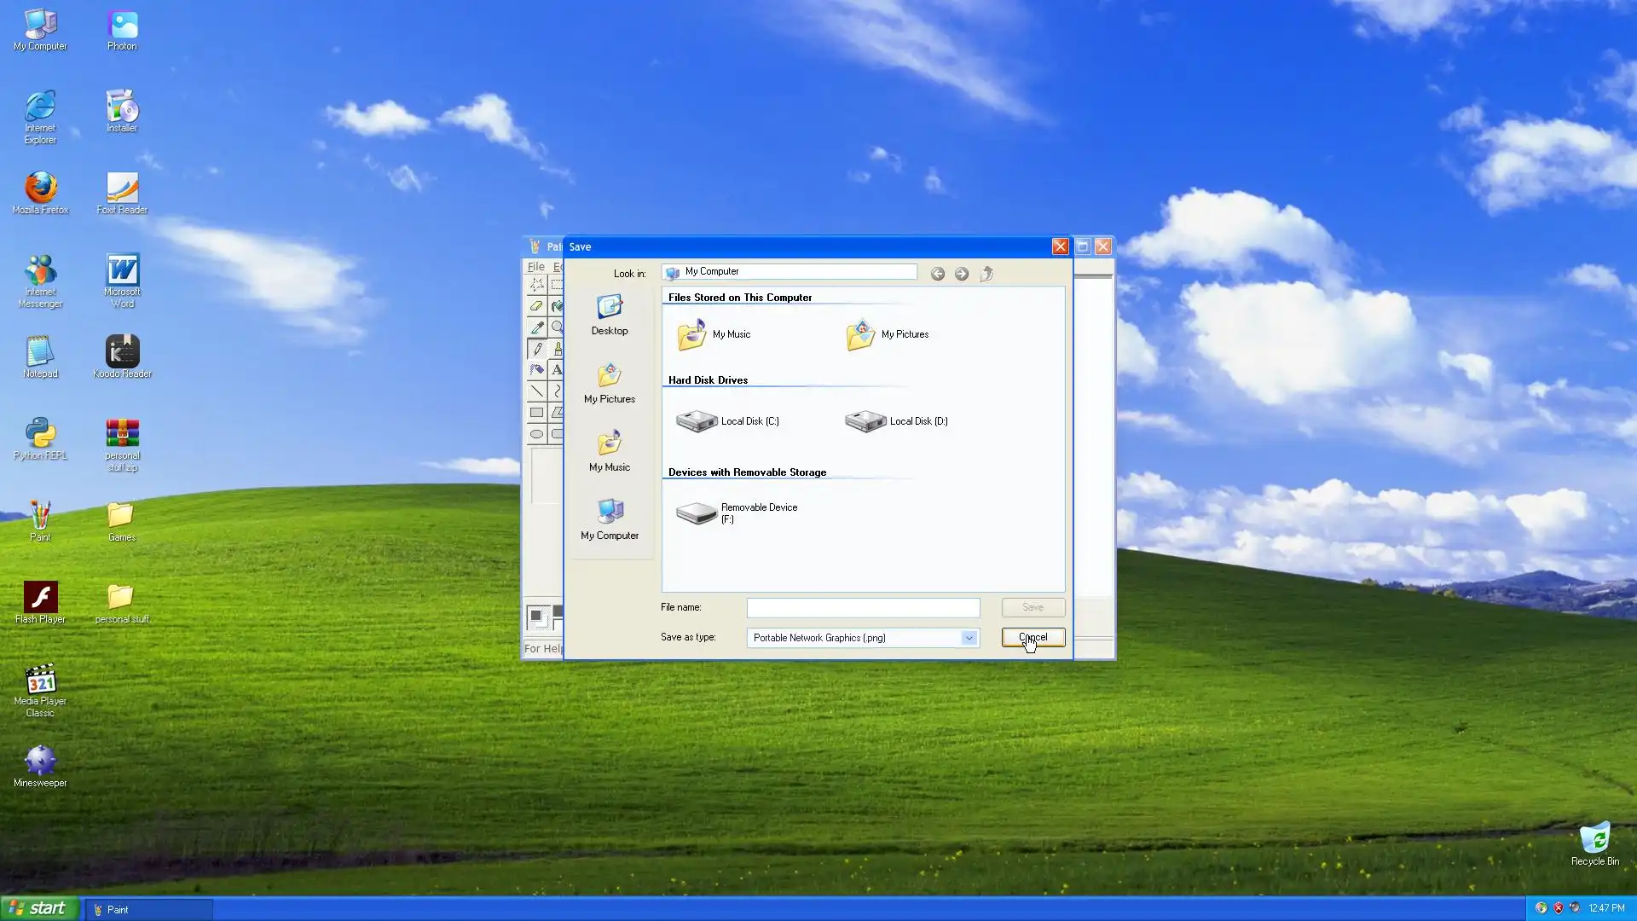Image resolution: width=1637 pixels, height=921 pixels.
Task: Click the Back arrow in the Save dialog
Action: [937, 274]
